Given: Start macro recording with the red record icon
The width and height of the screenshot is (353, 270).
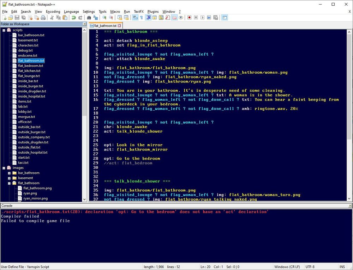Looking at the screenshot, I should pos(189,18).
